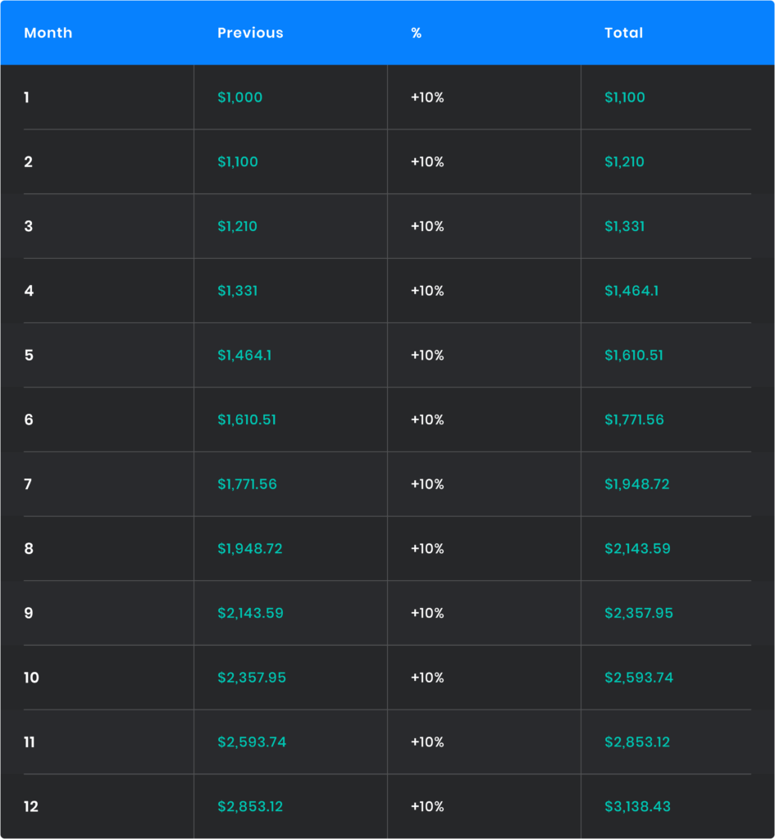Click the final total $3,138.43
Screen dimensions: 775x839
[637, 807]
